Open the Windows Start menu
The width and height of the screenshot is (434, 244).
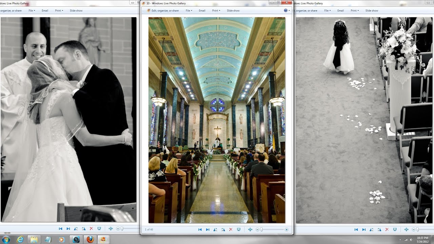coord(6,239)
